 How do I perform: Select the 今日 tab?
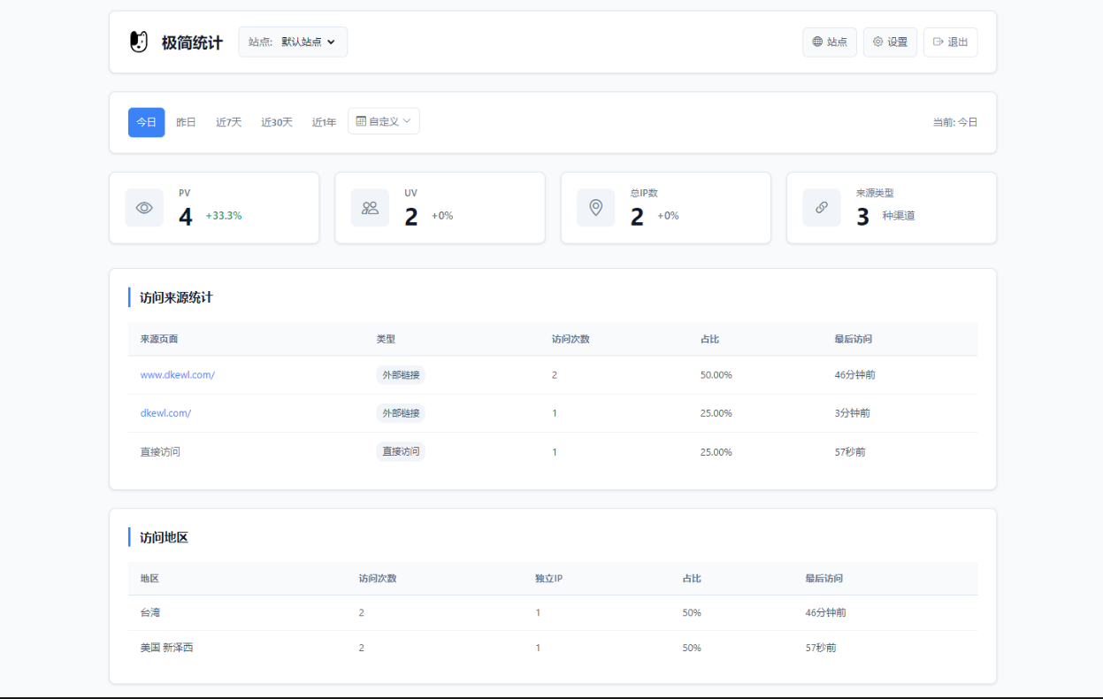point(146,122)
